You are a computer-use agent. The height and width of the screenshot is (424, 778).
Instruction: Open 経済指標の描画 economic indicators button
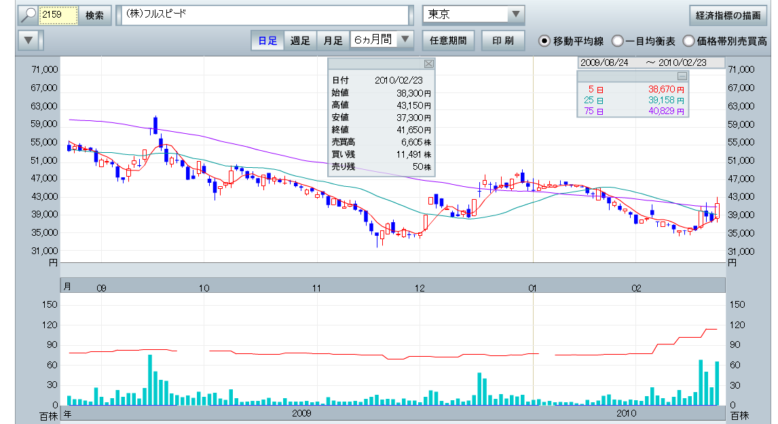pos(727,15)
